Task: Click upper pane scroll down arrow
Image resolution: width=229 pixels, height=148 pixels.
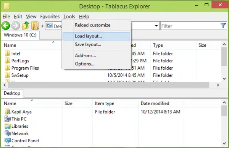Action: 224,79
